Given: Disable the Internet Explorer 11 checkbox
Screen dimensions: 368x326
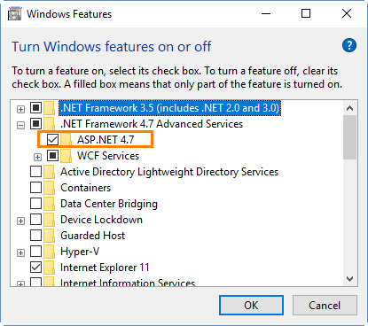Looking at the screenshot, I should point(35,267).
